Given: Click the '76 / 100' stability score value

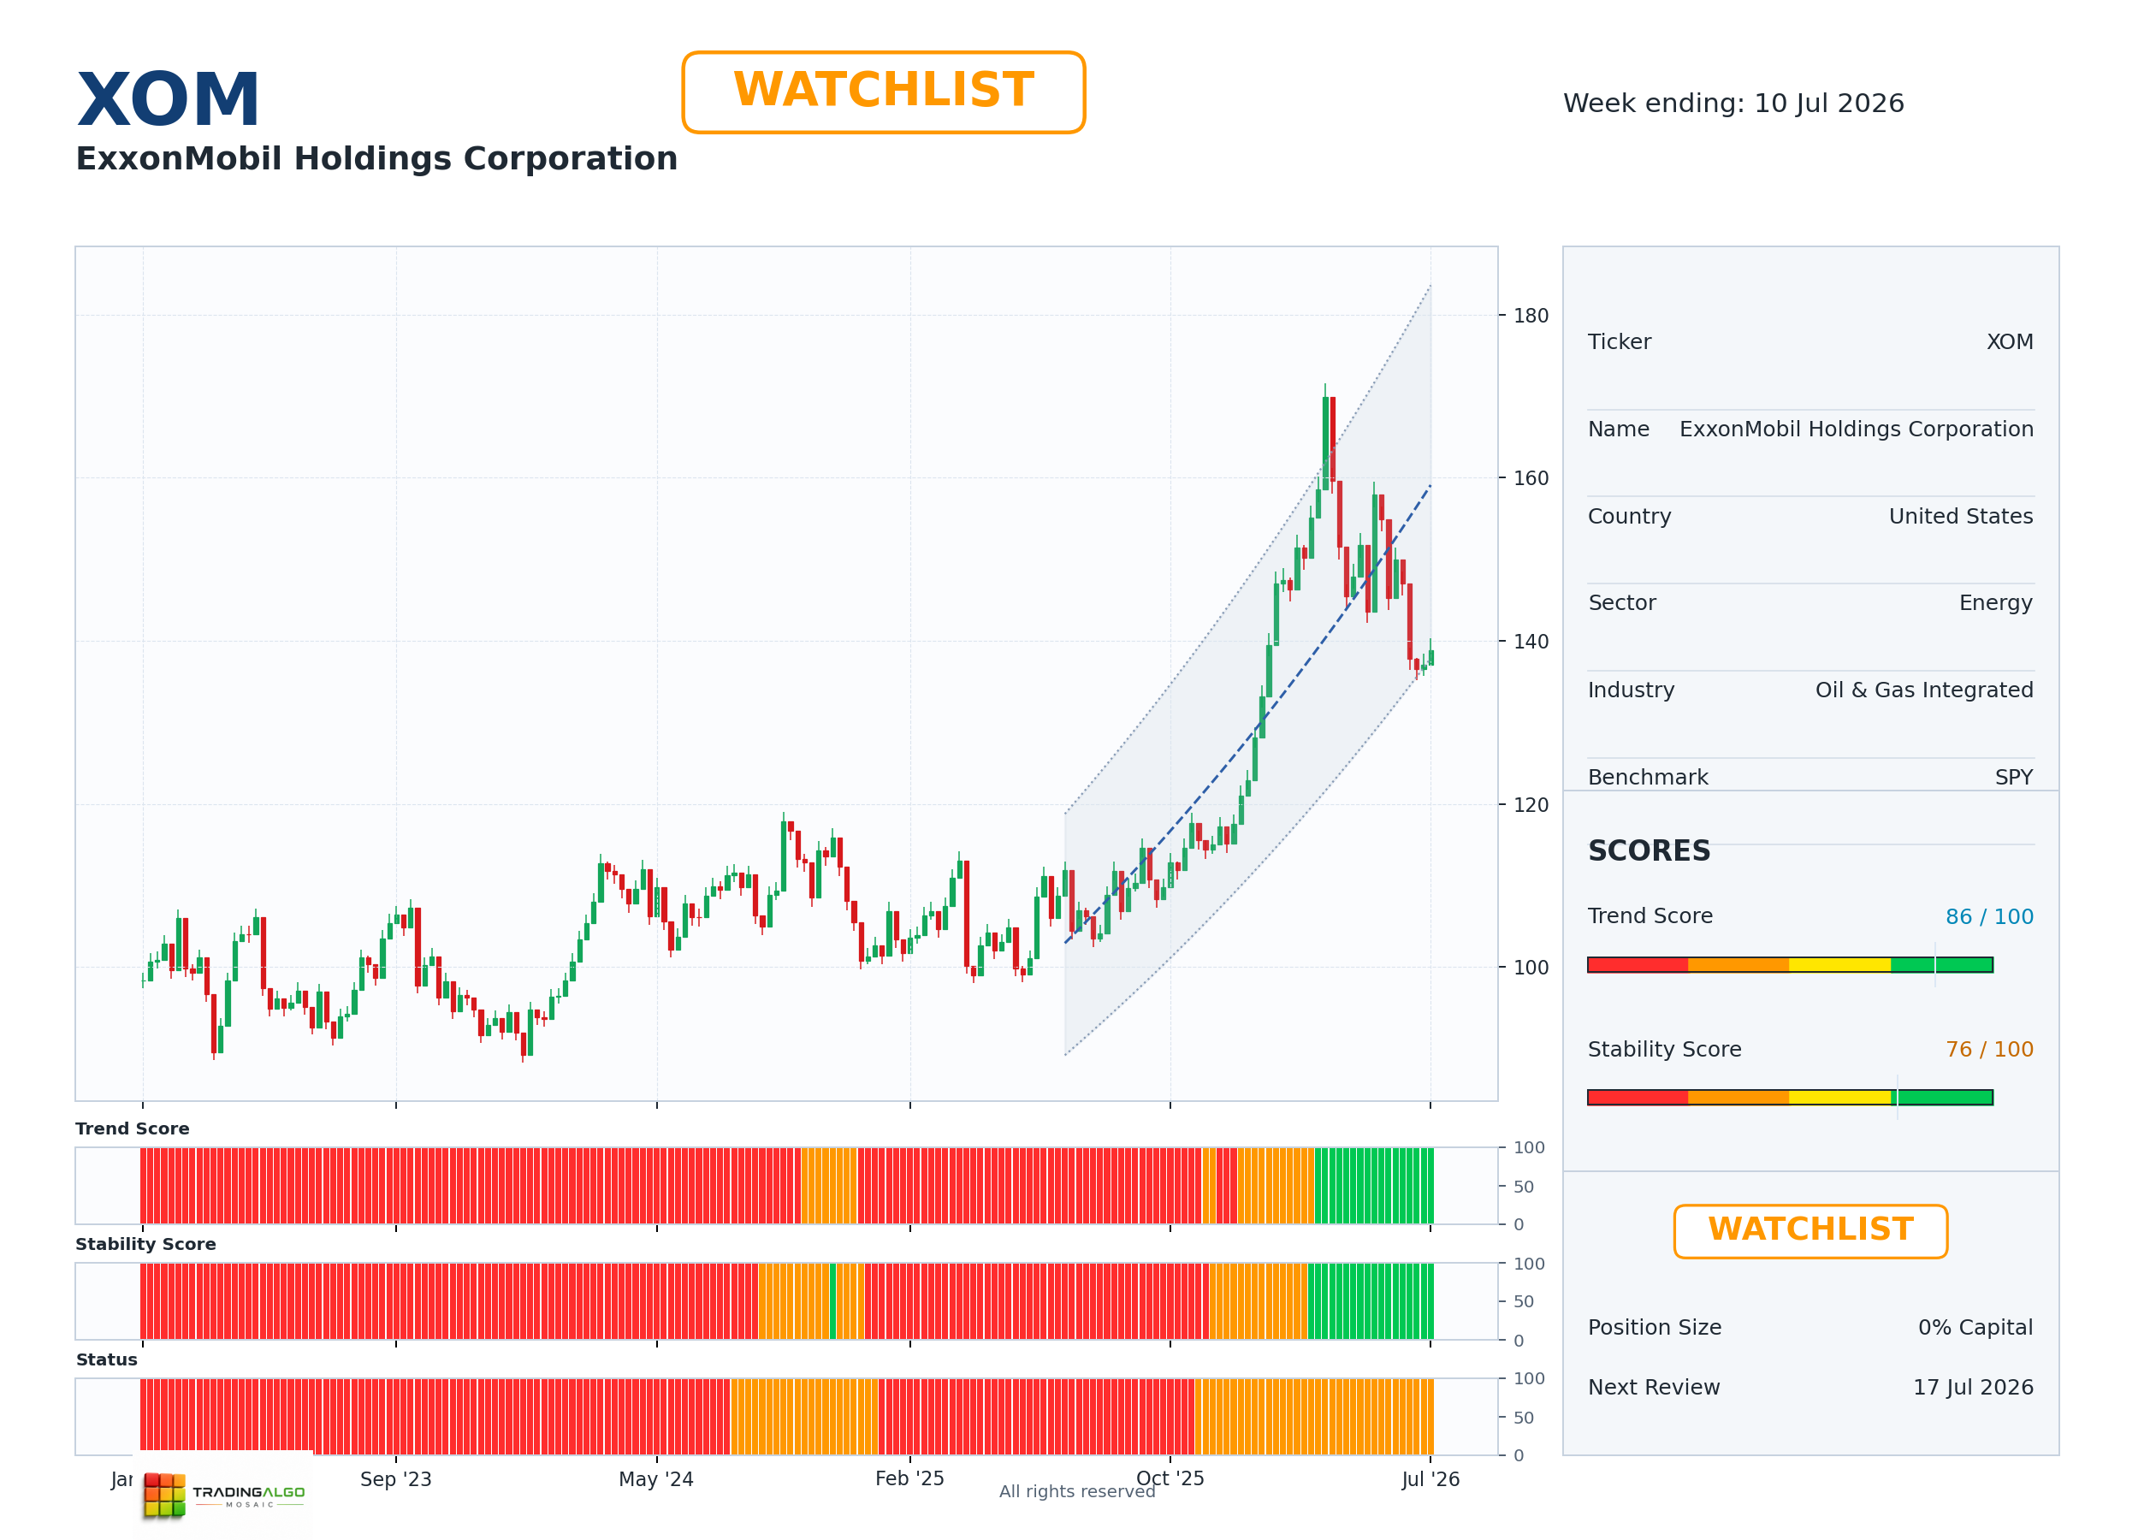Looking at the screenshot, I should coord(1989,1049).
